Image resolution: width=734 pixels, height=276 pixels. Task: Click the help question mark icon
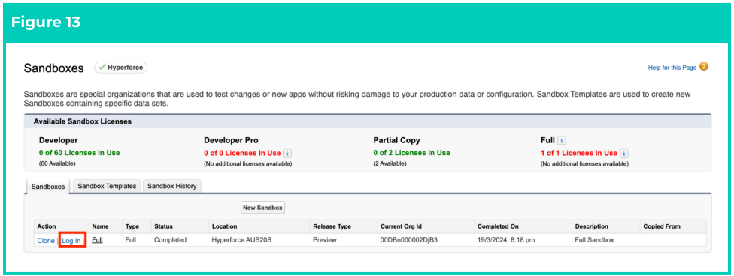pos(704,67)
